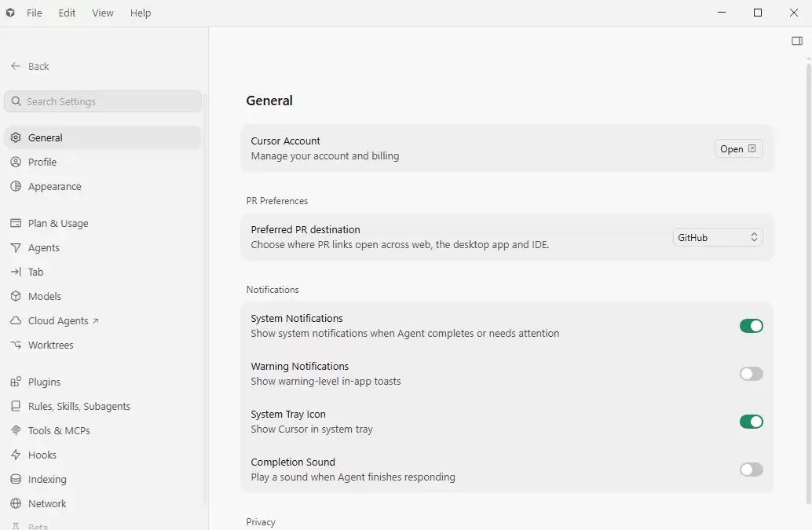Click the Worktrees branch icon
812x530 pixels.
16,345
